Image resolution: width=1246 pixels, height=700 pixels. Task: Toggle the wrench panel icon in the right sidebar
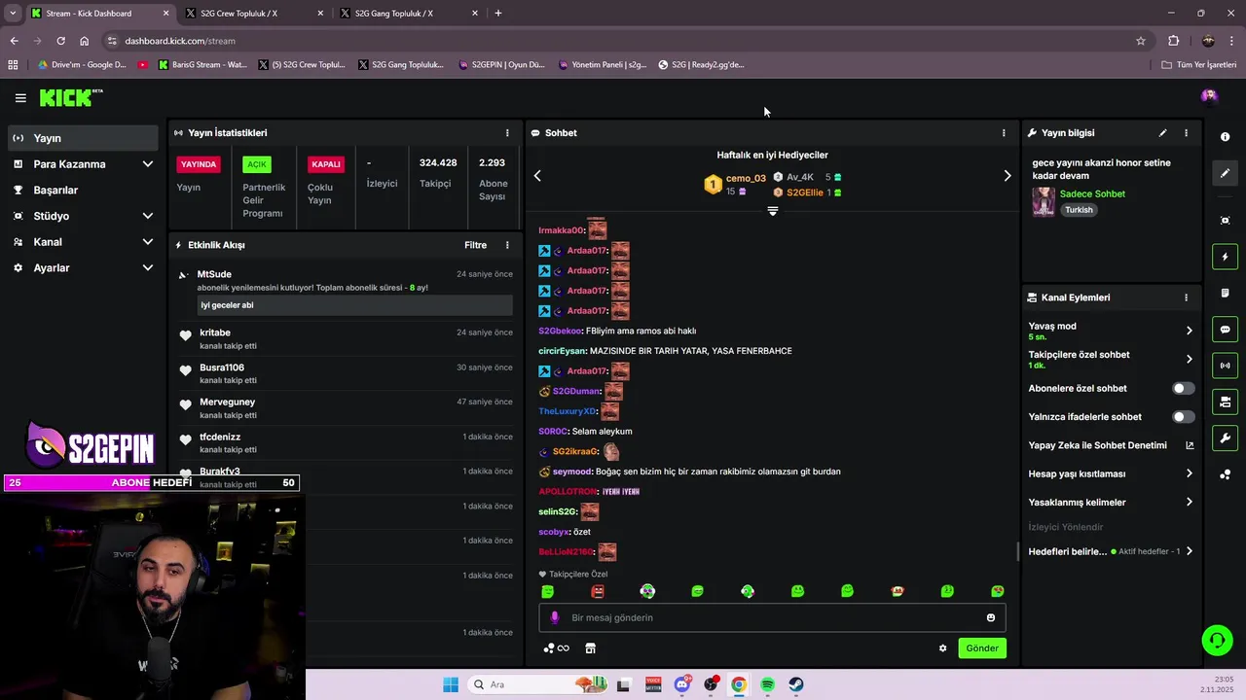coord(1226,438)
